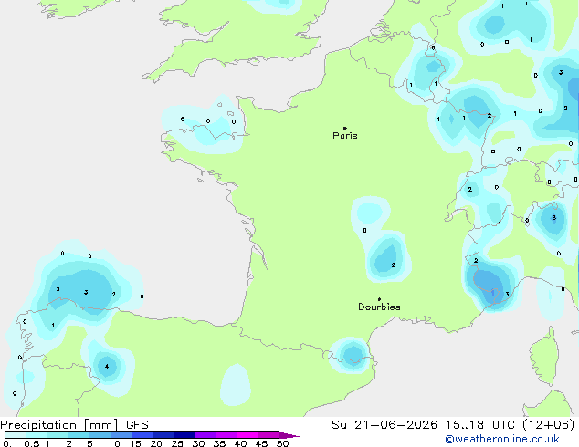
Task: Pick the legend swatch between 20 and 25
Action: click(163, 435)
